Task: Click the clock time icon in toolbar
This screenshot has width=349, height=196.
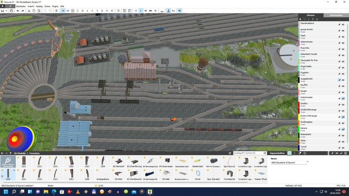Action: pyautogui.click(x=118, y=10)
